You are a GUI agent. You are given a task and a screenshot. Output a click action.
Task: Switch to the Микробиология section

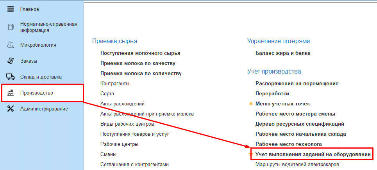38,45
